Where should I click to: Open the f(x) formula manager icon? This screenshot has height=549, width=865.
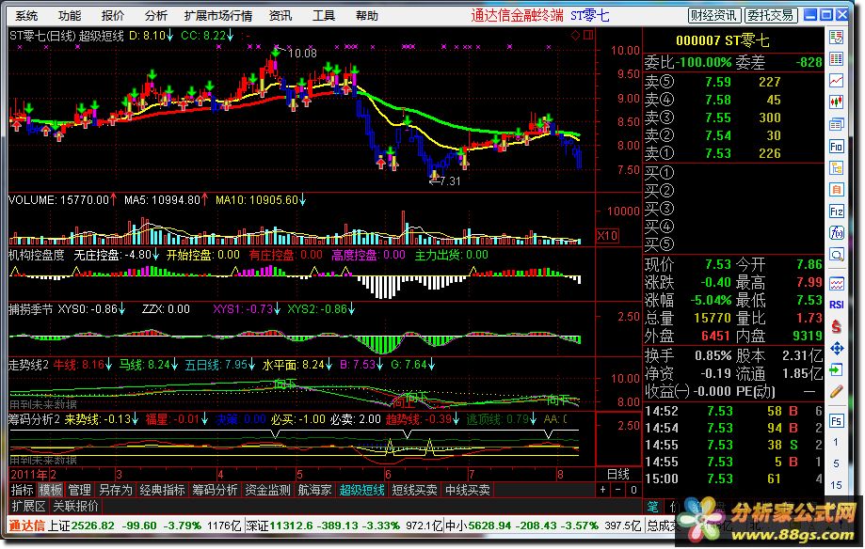tap(837, 232)
